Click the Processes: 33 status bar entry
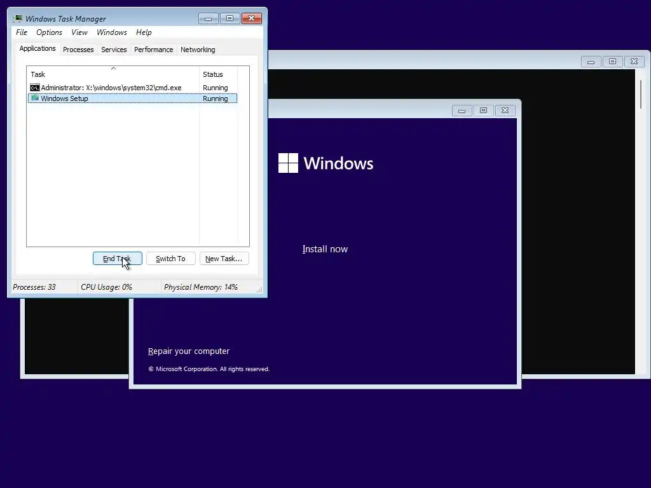The height and width of the screenshot is (488, 651). 34,287
